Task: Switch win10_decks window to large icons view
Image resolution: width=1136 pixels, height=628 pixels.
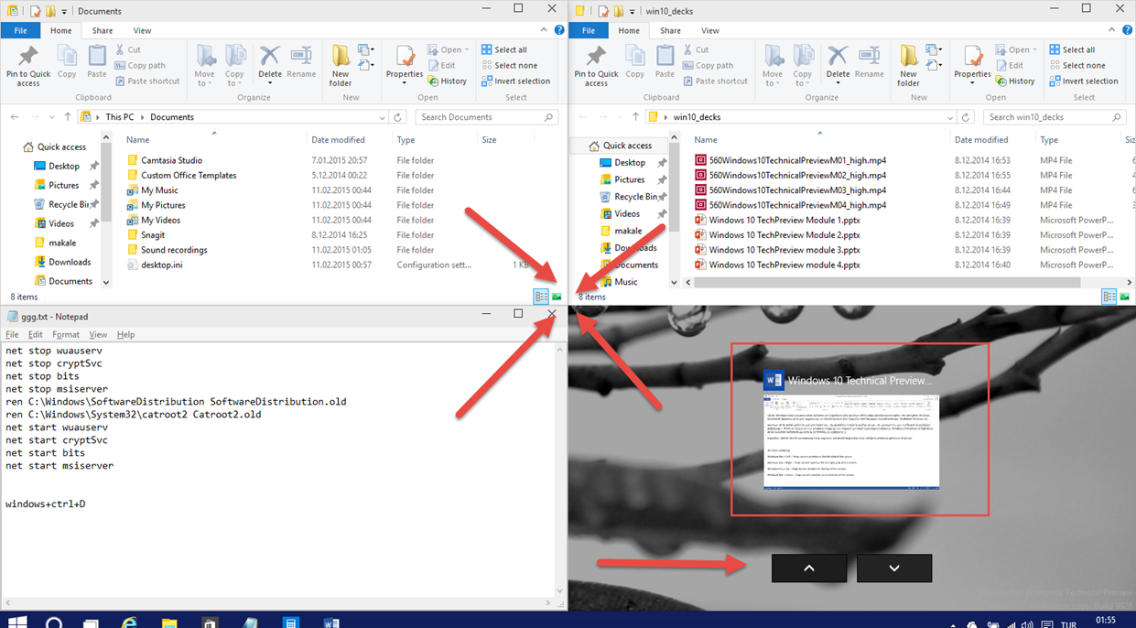Action: pos(1125,297)
